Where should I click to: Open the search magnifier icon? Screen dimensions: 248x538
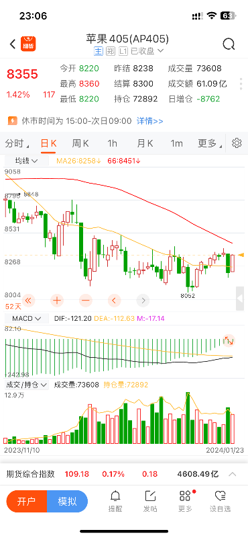tap(229, 44)
